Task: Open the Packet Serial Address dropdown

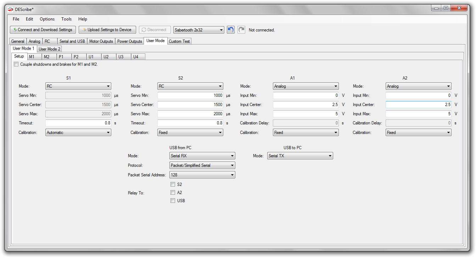Action: coord(202,175)
